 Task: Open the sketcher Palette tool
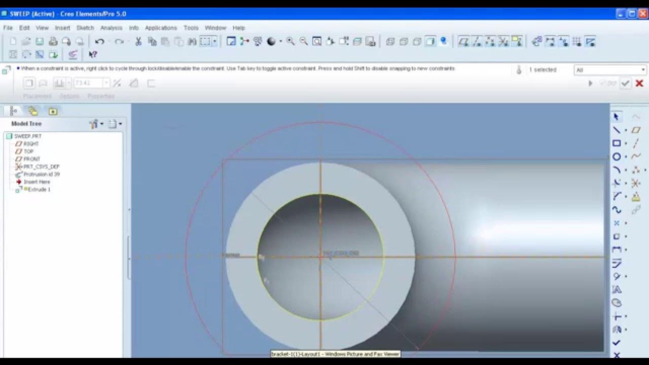tap(617, 303)
